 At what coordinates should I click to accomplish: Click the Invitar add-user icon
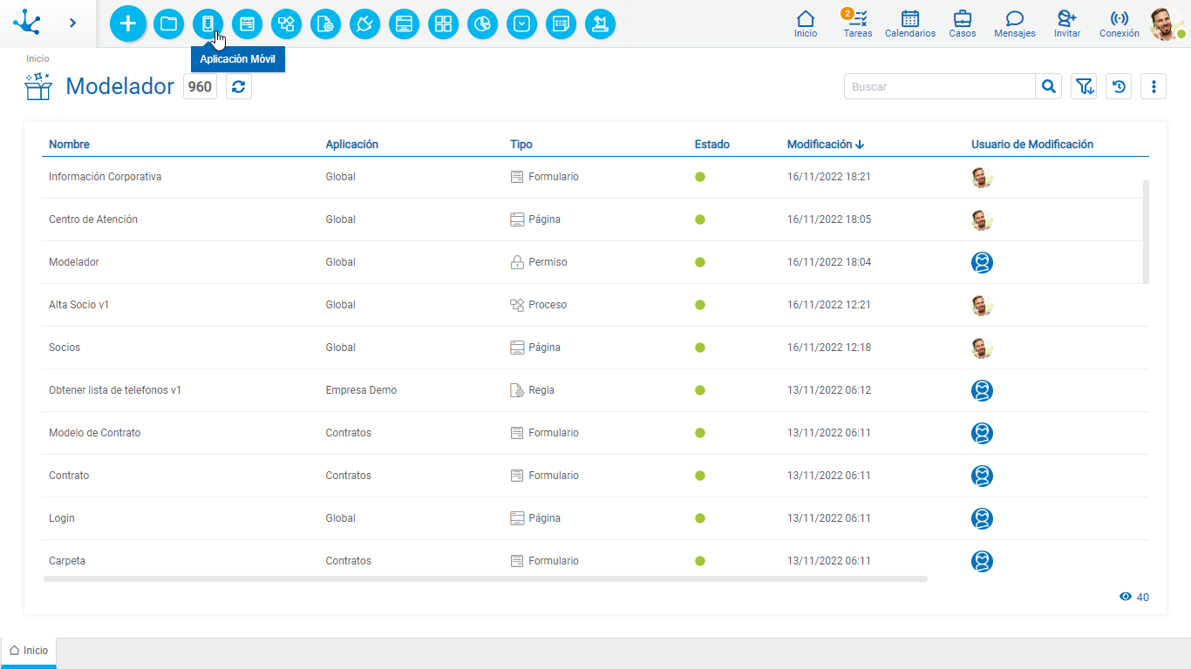tap(1067, 24)
